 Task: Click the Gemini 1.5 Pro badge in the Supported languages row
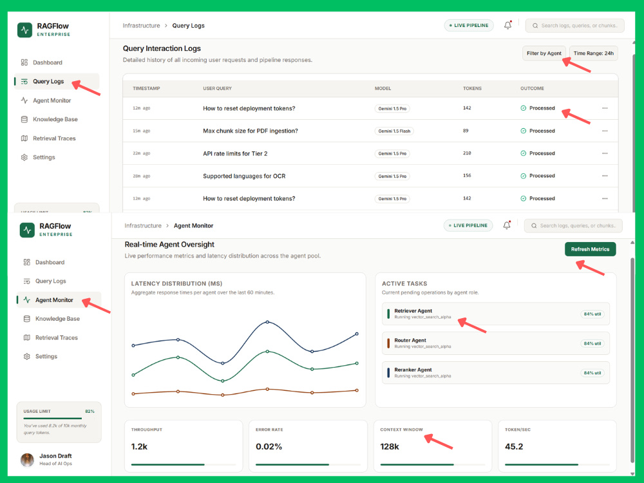click(392, 176)
